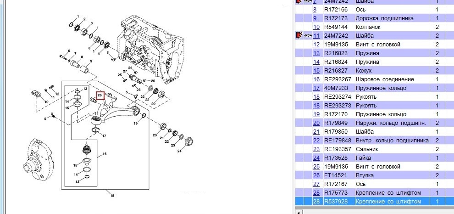Open item link 8 for R172166
454x214 pixels.
click(x=315, y=10)
